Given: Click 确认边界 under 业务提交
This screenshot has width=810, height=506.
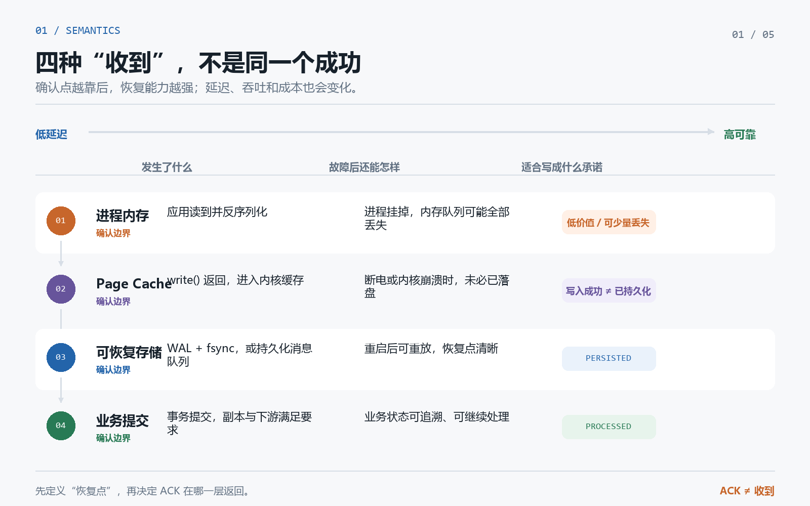Looking at the screenshot, I should (113, 438).
